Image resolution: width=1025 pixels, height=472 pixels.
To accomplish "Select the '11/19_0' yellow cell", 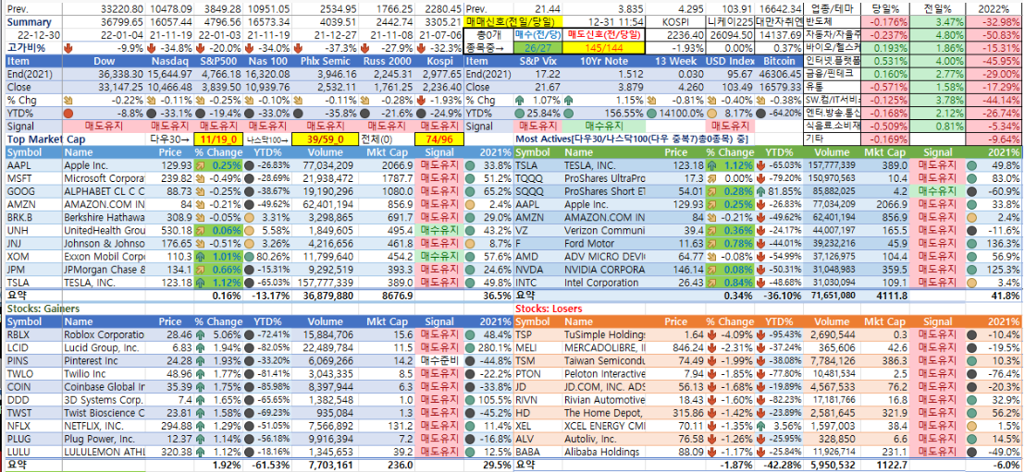I will [219, 139].
